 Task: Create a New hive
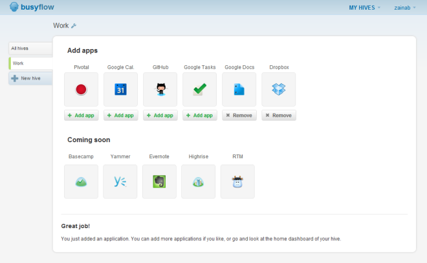point(30,78)
